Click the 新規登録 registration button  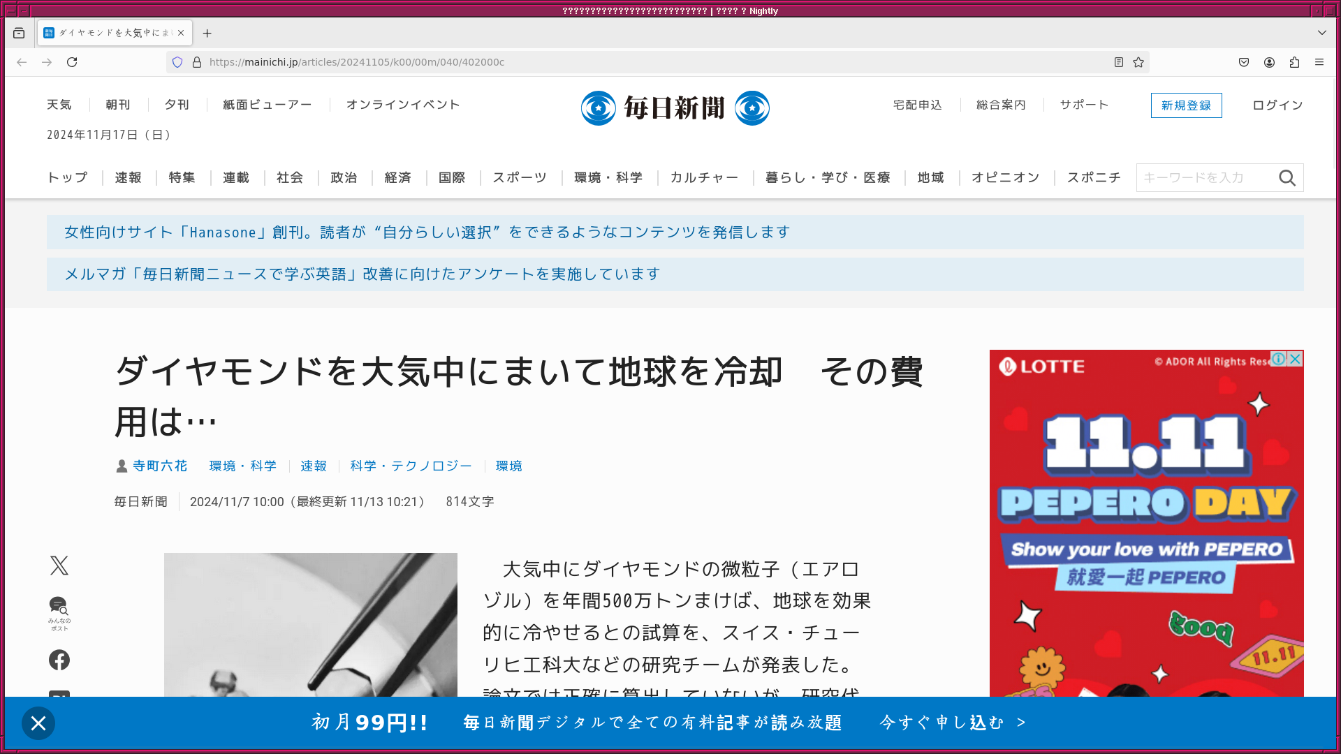1186,105
